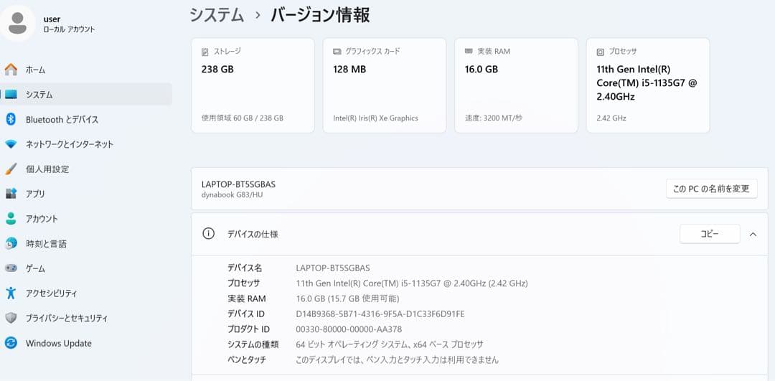Click the 使用領域 60 GB / 238 GB text
This screenshot has height=381, width=775.
click(x=243, y=118)
